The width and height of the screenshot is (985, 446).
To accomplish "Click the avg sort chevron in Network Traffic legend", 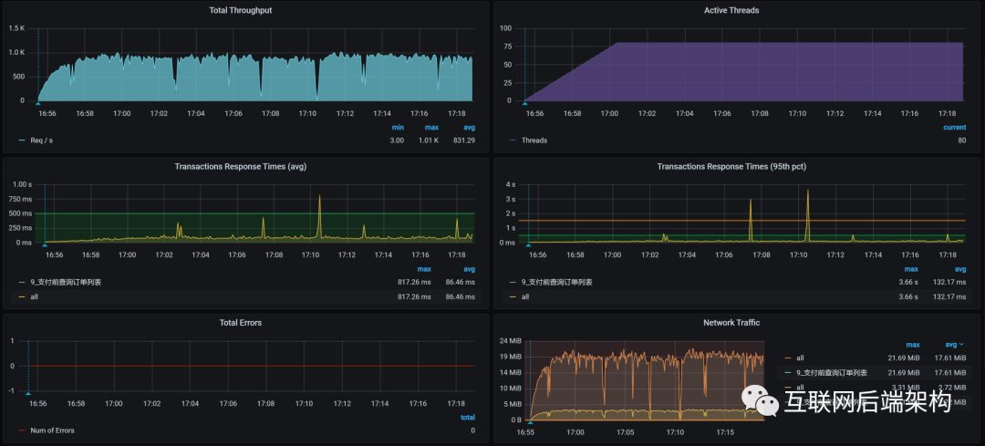I will [963, 344].
